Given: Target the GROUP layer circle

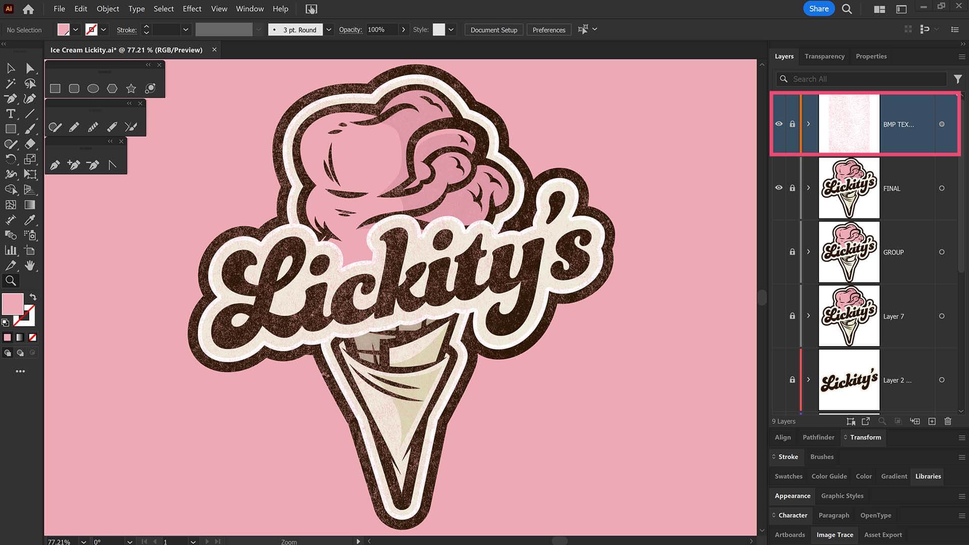Looking at the screenshot, I should 942,252.
